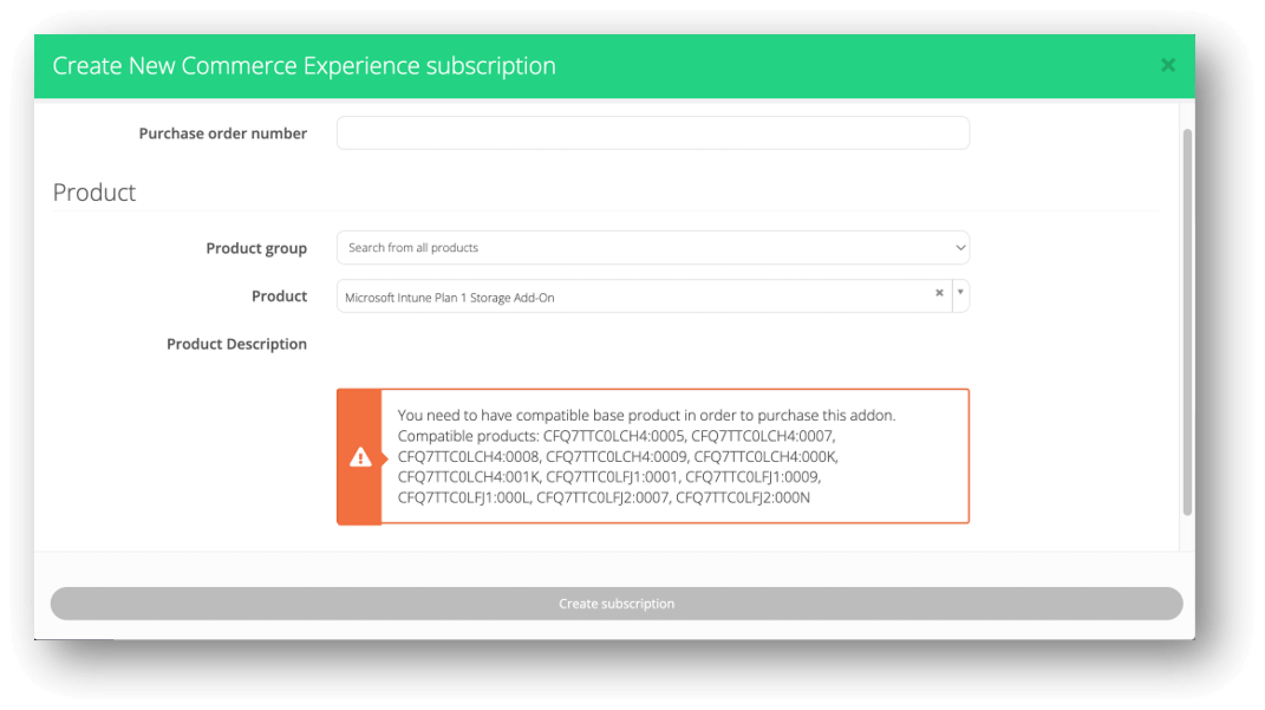This screenshot has height=710, width=1265.
Task: Click the Product section heading
Action: pyautogui.click(x=94, y=193)
